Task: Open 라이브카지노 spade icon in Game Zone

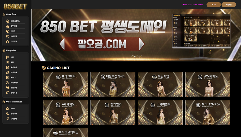Action: [x=8, y=21]
